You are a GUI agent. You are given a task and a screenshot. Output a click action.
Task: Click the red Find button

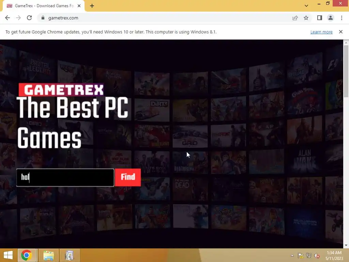coord(128,177)
